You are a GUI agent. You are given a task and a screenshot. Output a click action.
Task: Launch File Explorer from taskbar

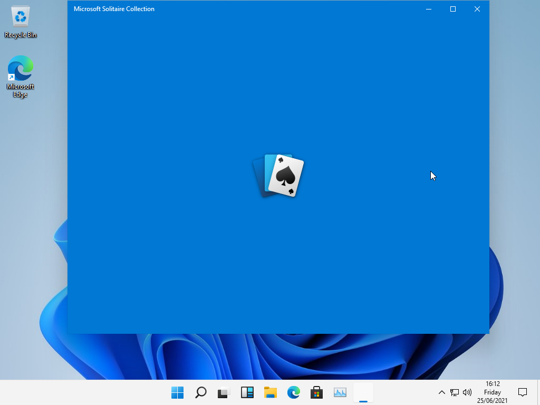click(x=271, y=392)
